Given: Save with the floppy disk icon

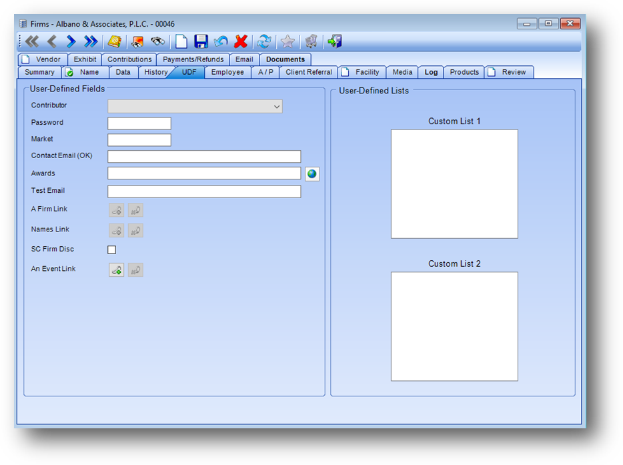Looking at the screenshot, I should click(x=201, y=41).
